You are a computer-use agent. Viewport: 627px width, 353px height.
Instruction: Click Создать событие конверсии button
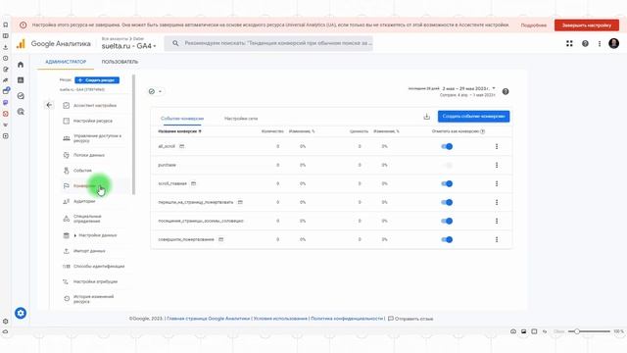(x=473, y=117)
